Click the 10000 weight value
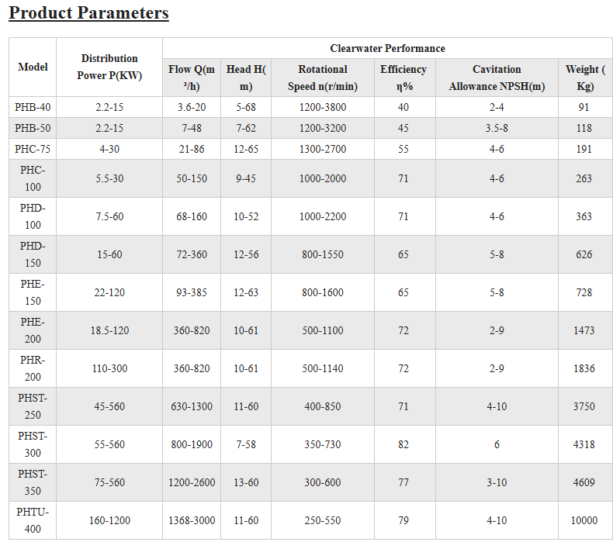The image size is (613, 542). (584, 521)
